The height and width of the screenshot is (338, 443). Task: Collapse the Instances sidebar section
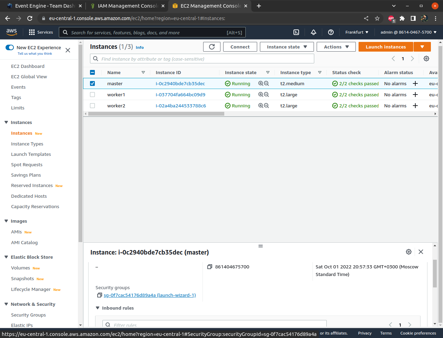[x=6, y=122]
